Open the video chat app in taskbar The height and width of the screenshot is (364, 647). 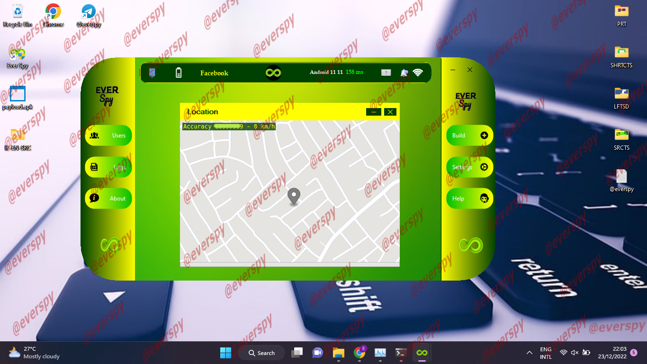317,353
